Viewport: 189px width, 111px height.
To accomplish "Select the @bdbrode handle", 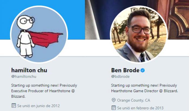I will (120, 77).
